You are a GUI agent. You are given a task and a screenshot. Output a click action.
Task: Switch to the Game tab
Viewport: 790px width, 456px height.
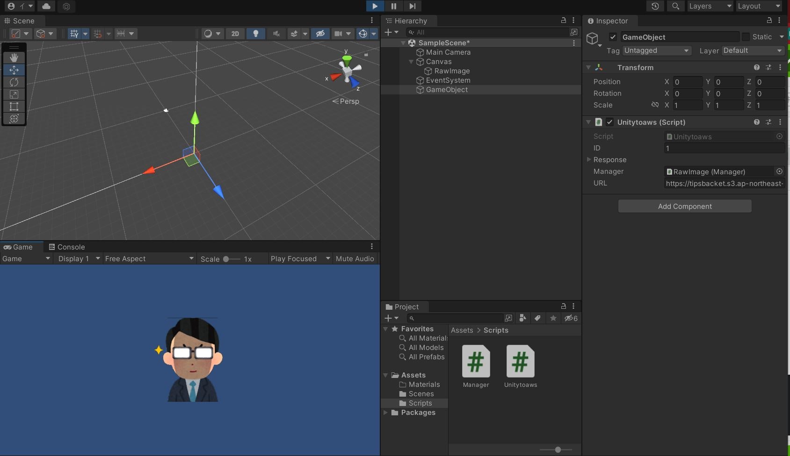point(19,247)
